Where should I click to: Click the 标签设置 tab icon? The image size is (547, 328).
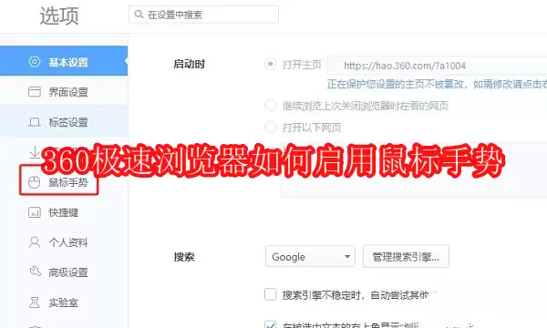[x=35, y=122]
